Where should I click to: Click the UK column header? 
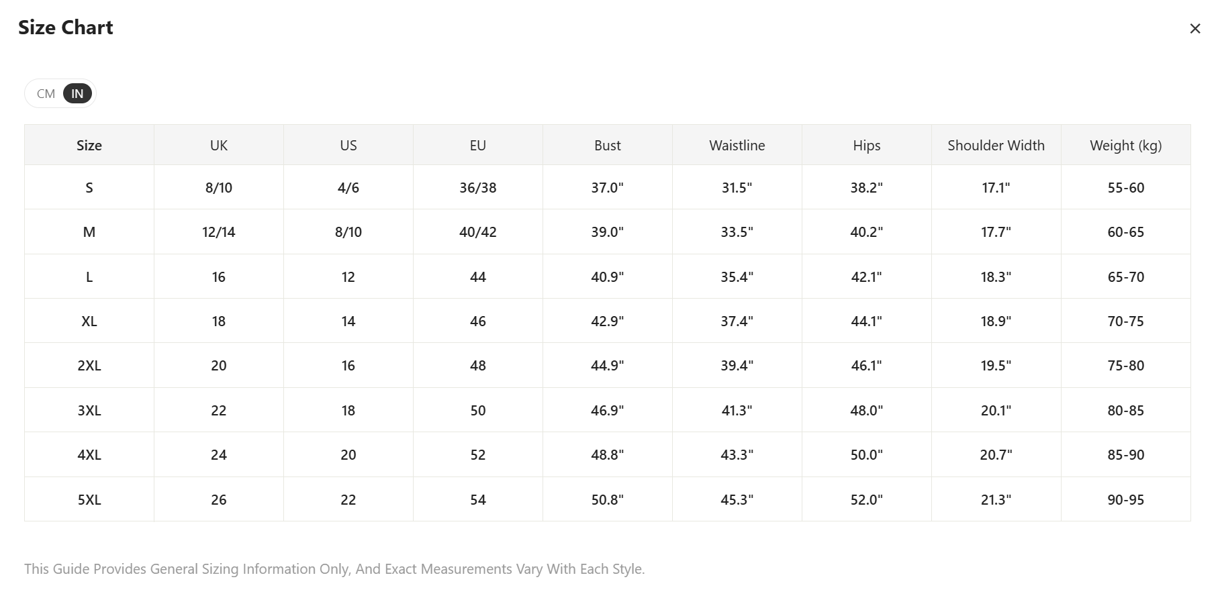click(x=219, y=146)
